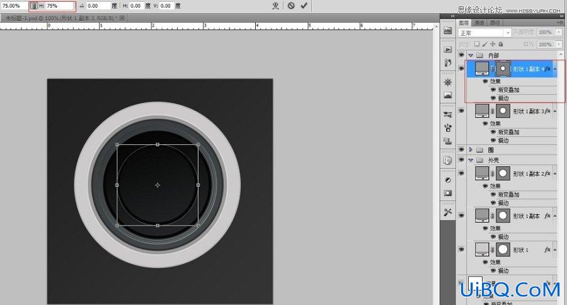This screenshot has height=305, width=567.
Task: Open the Masks panel icon
Action: [448, 193]
